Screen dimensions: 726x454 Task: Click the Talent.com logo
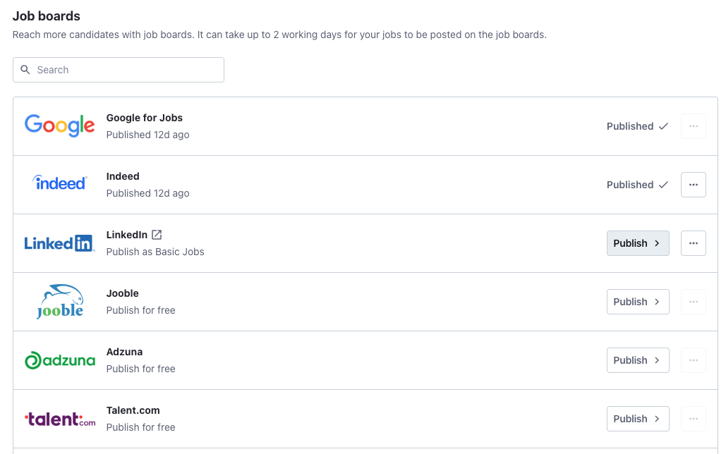[x=59, y=418]
